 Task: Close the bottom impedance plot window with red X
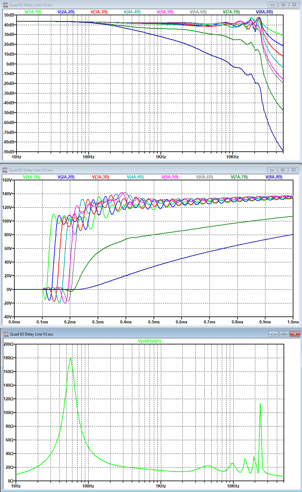295,334
